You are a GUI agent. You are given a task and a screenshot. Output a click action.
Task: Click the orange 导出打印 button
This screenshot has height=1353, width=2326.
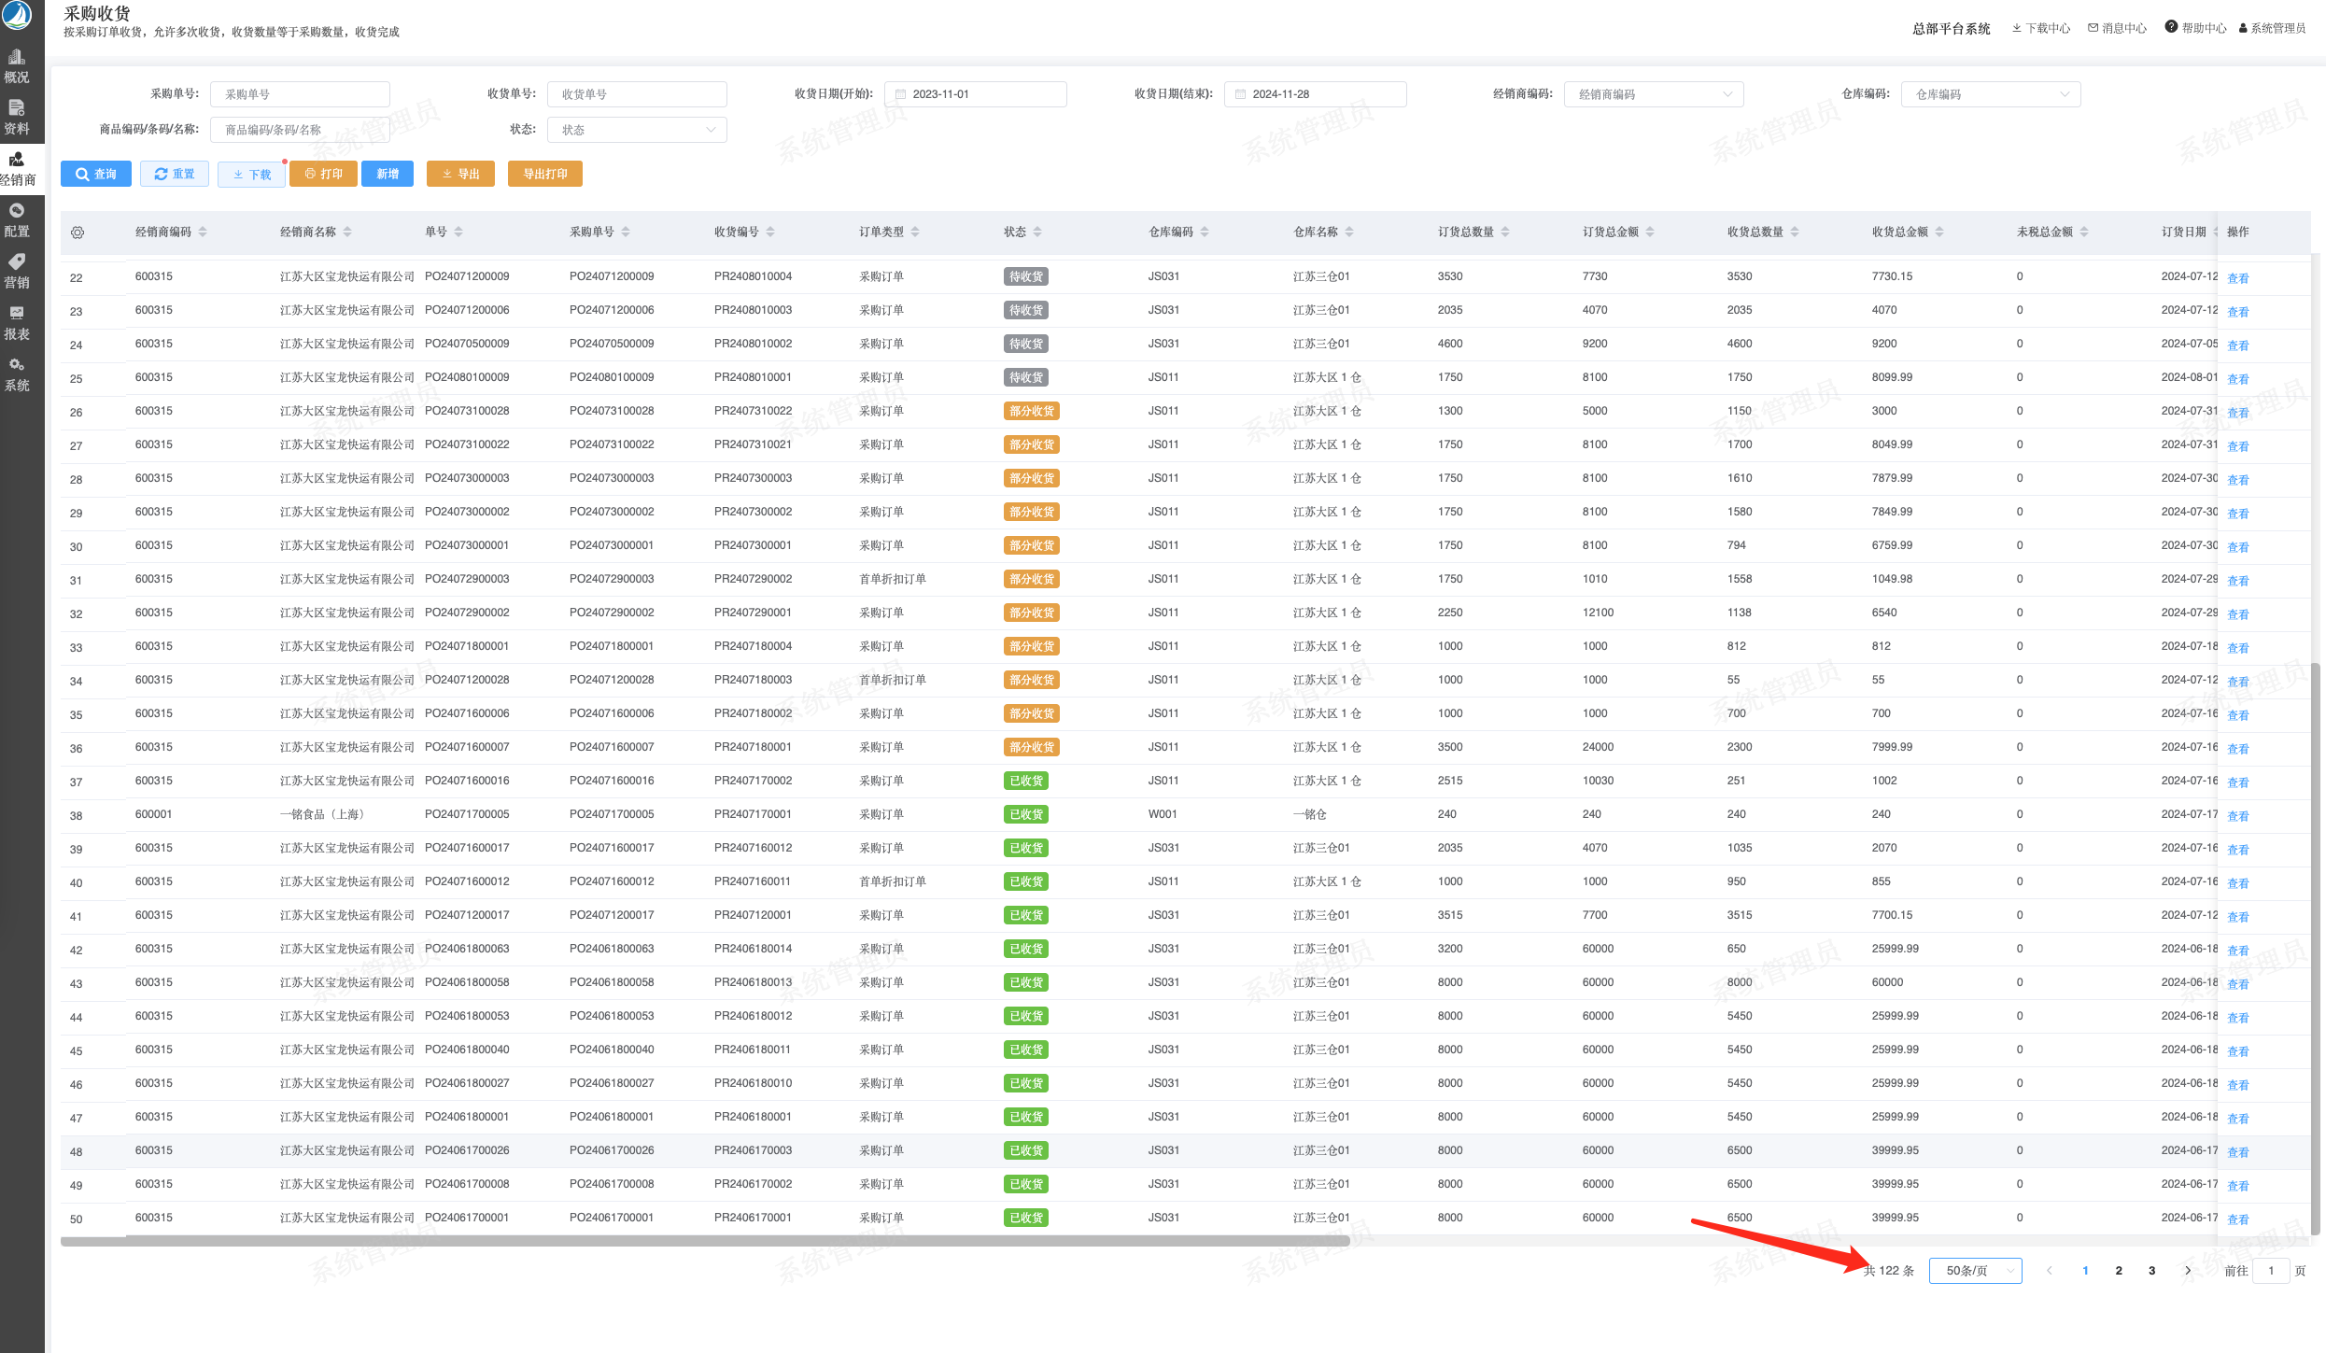tap(544, 174)
